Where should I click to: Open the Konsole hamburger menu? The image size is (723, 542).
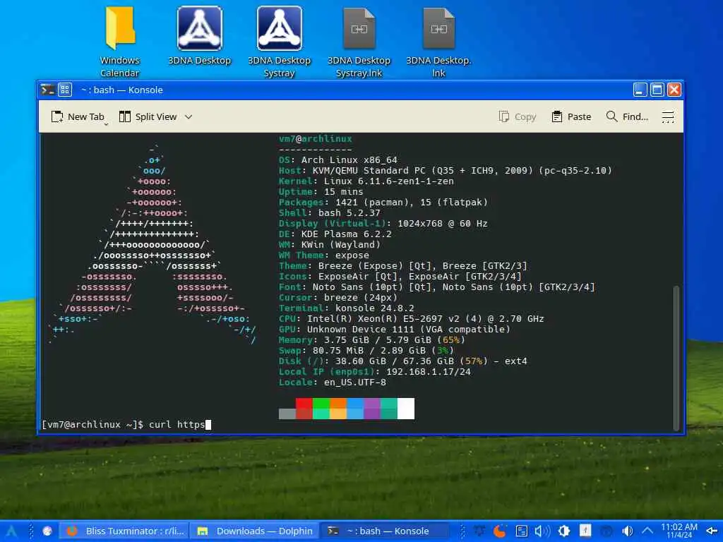tap(668, 116)
